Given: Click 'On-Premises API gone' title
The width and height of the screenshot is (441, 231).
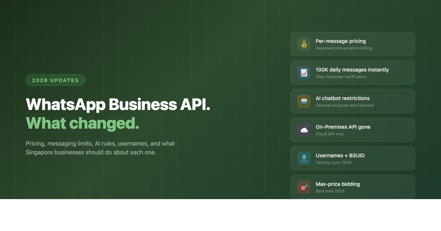Looking at the screenshot, I should coord(343,127).
